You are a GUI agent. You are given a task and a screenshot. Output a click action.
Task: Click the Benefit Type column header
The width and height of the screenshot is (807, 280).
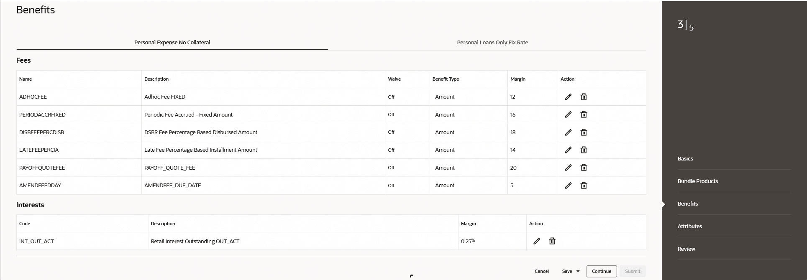click(446, 79)
